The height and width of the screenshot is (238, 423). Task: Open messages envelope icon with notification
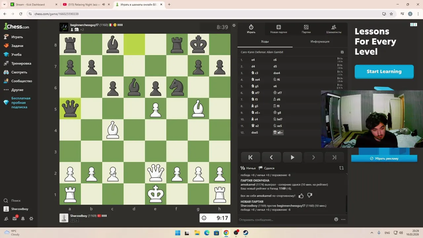(x=15, y=218)
